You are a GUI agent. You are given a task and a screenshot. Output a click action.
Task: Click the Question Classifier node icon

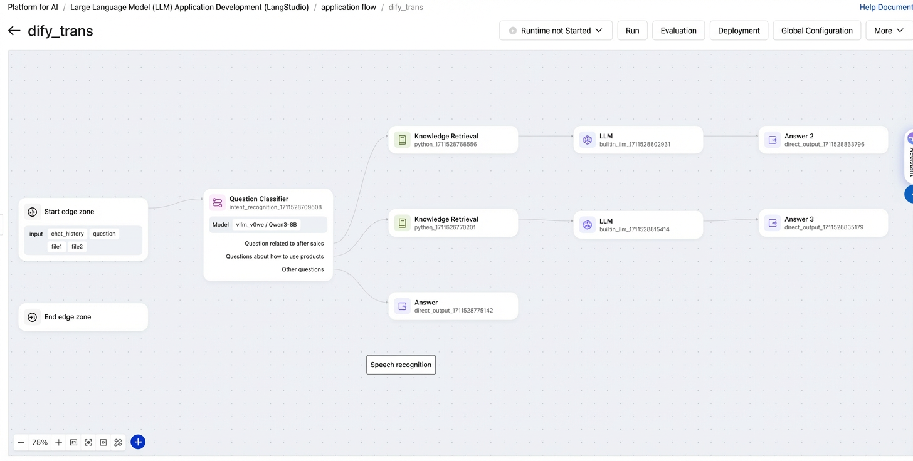coord(218,202)
